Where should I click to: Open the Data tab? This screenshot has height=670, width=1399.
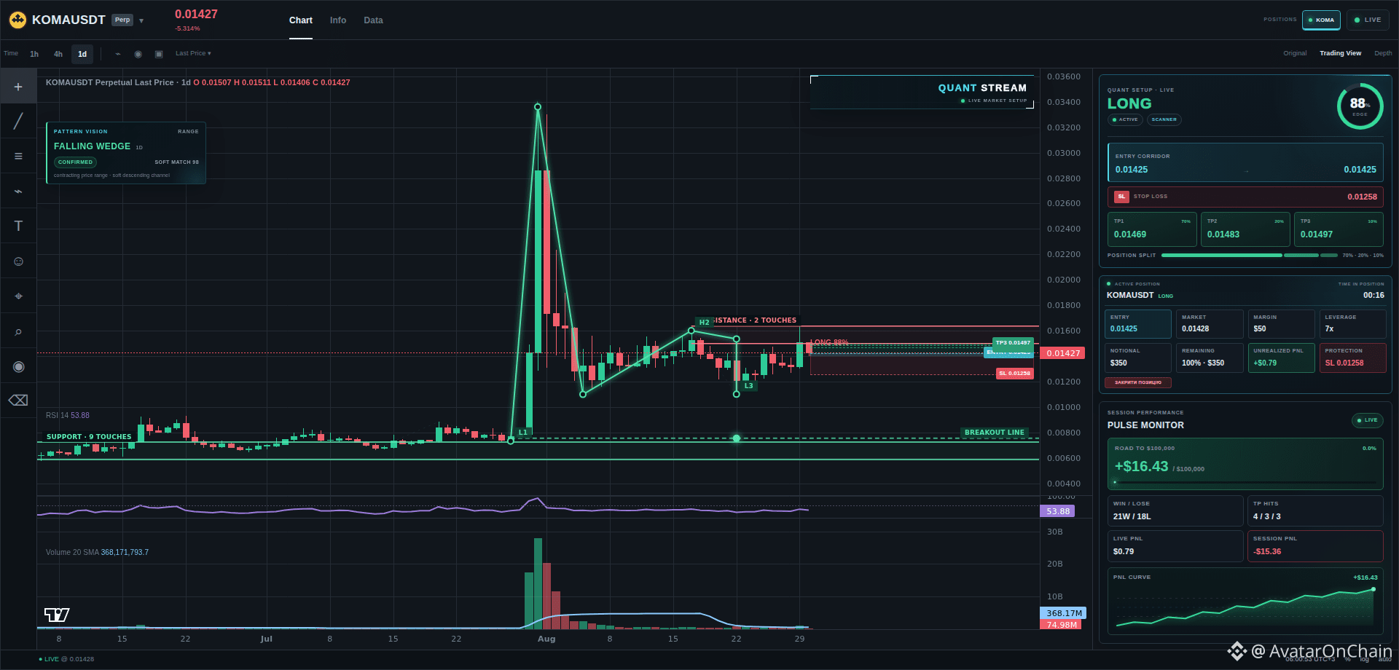[373, 20]
